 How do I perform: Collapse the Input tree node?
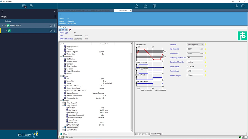pos(61,76)
